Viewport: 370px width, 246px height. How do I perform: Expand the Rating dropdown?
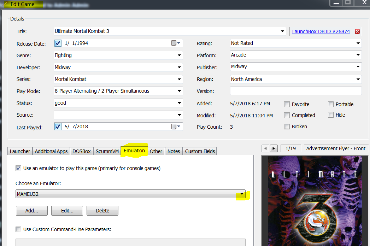point(358,43)
